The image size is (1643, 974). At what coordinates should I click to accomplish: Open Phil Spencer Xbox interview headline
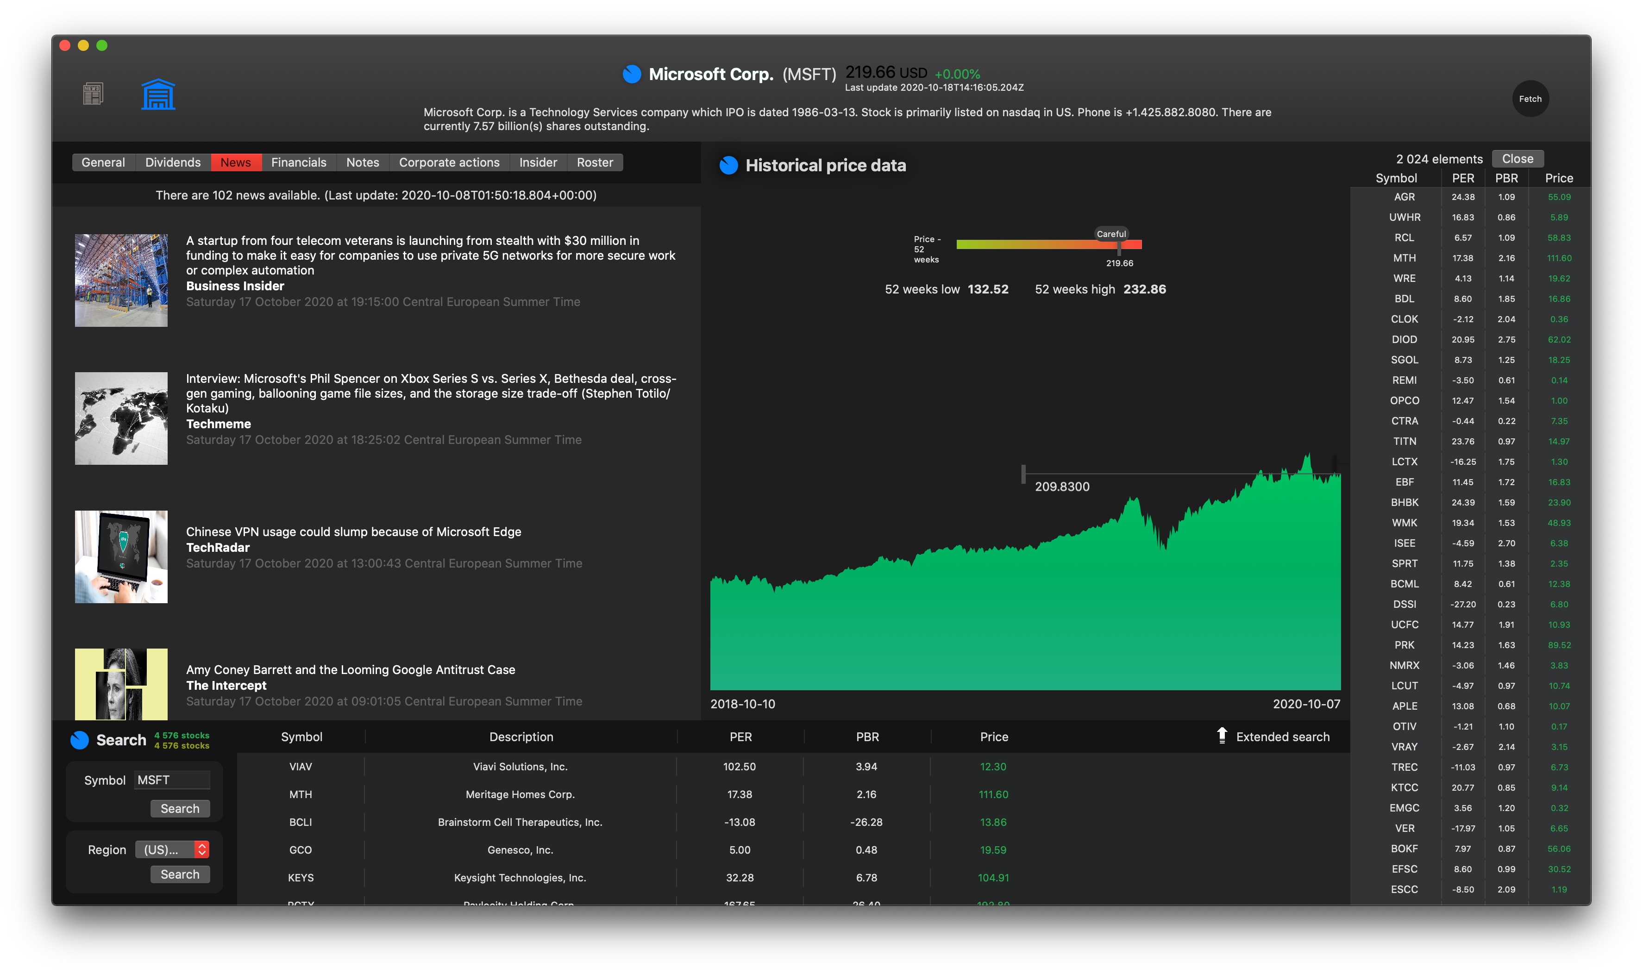click(431, 393)
